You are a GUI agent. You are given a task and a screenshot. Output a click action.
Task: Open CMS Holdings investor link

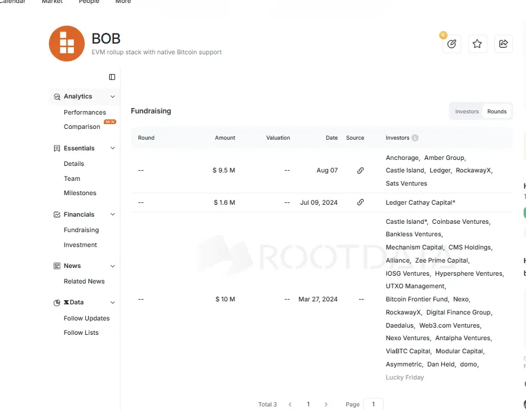(469, 248)
